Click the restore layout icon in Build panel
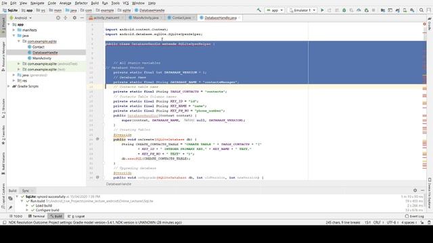The image size is (433, 243). point(10,198)
